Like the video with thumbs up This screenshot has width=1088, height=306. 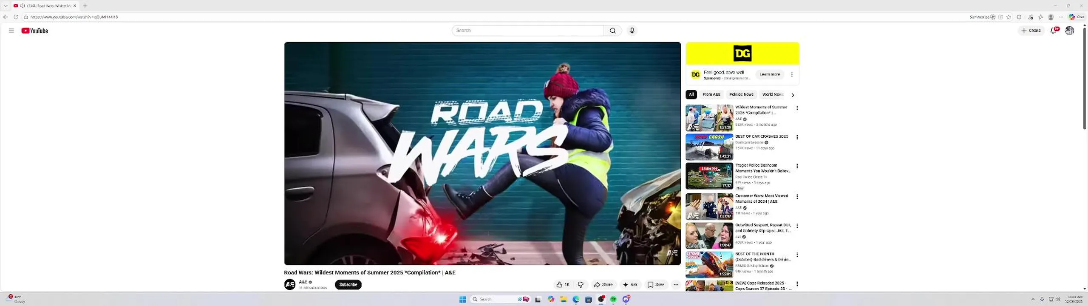coord(563,285)
